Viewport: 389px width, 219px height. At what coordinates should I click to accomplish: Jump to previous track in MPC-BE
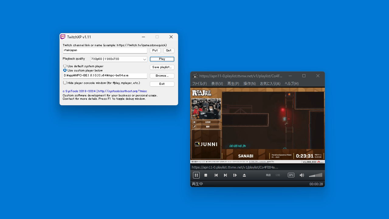tap(216, 175)
